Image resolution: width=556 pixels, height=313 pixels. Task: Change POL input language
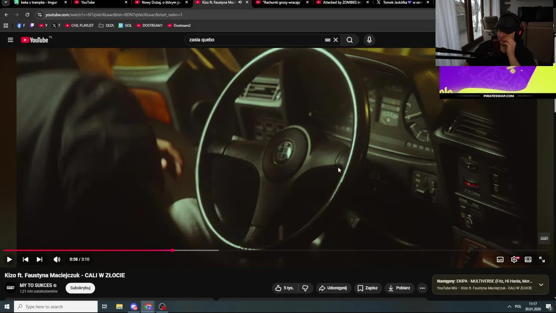518,307
